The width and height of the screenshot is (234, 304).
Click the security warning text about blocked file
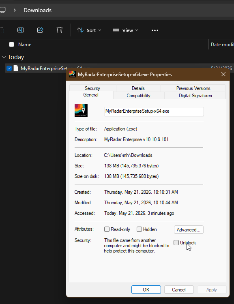[137, 246]
